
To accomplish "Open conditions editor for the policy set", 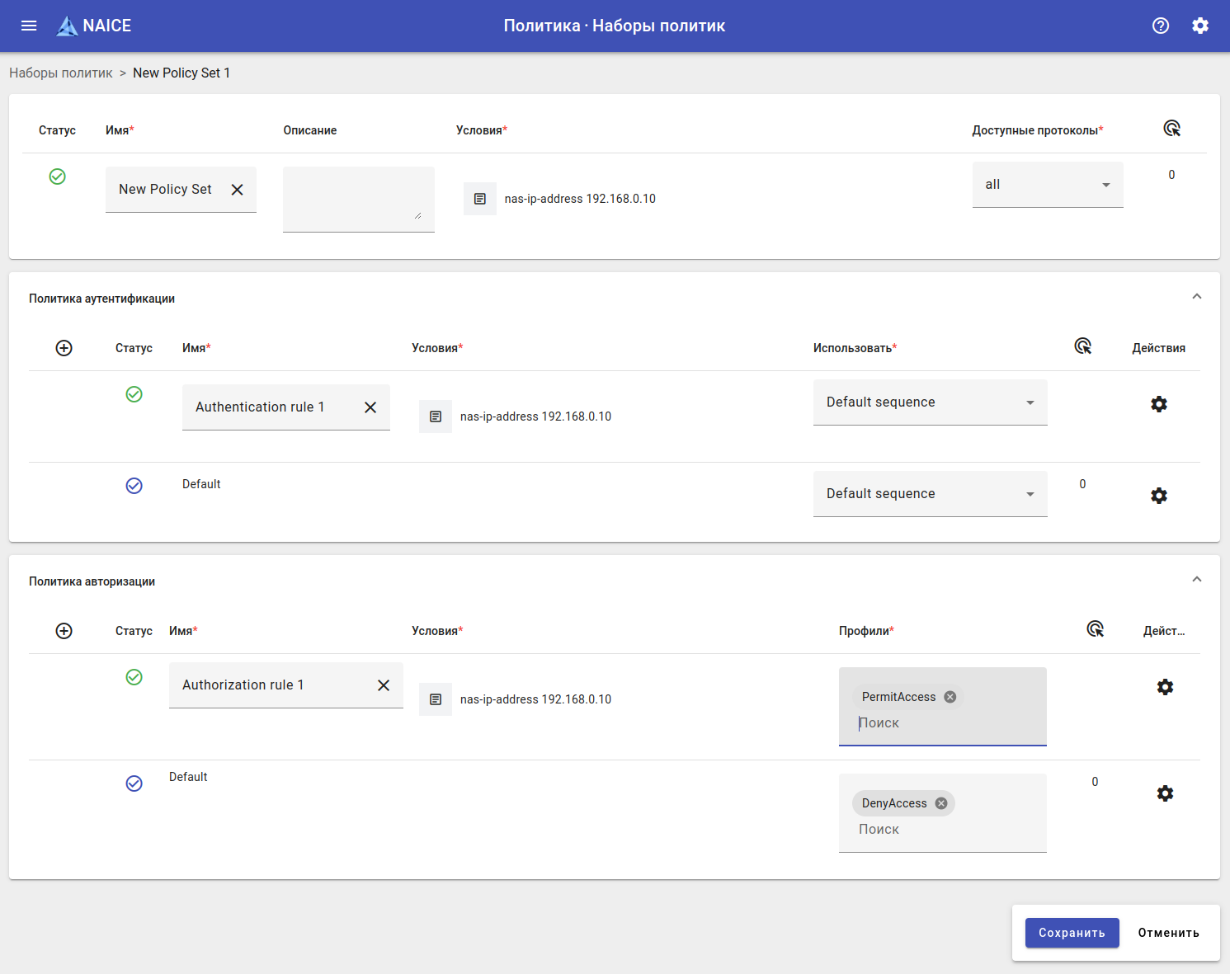I will tap(480, 199).
